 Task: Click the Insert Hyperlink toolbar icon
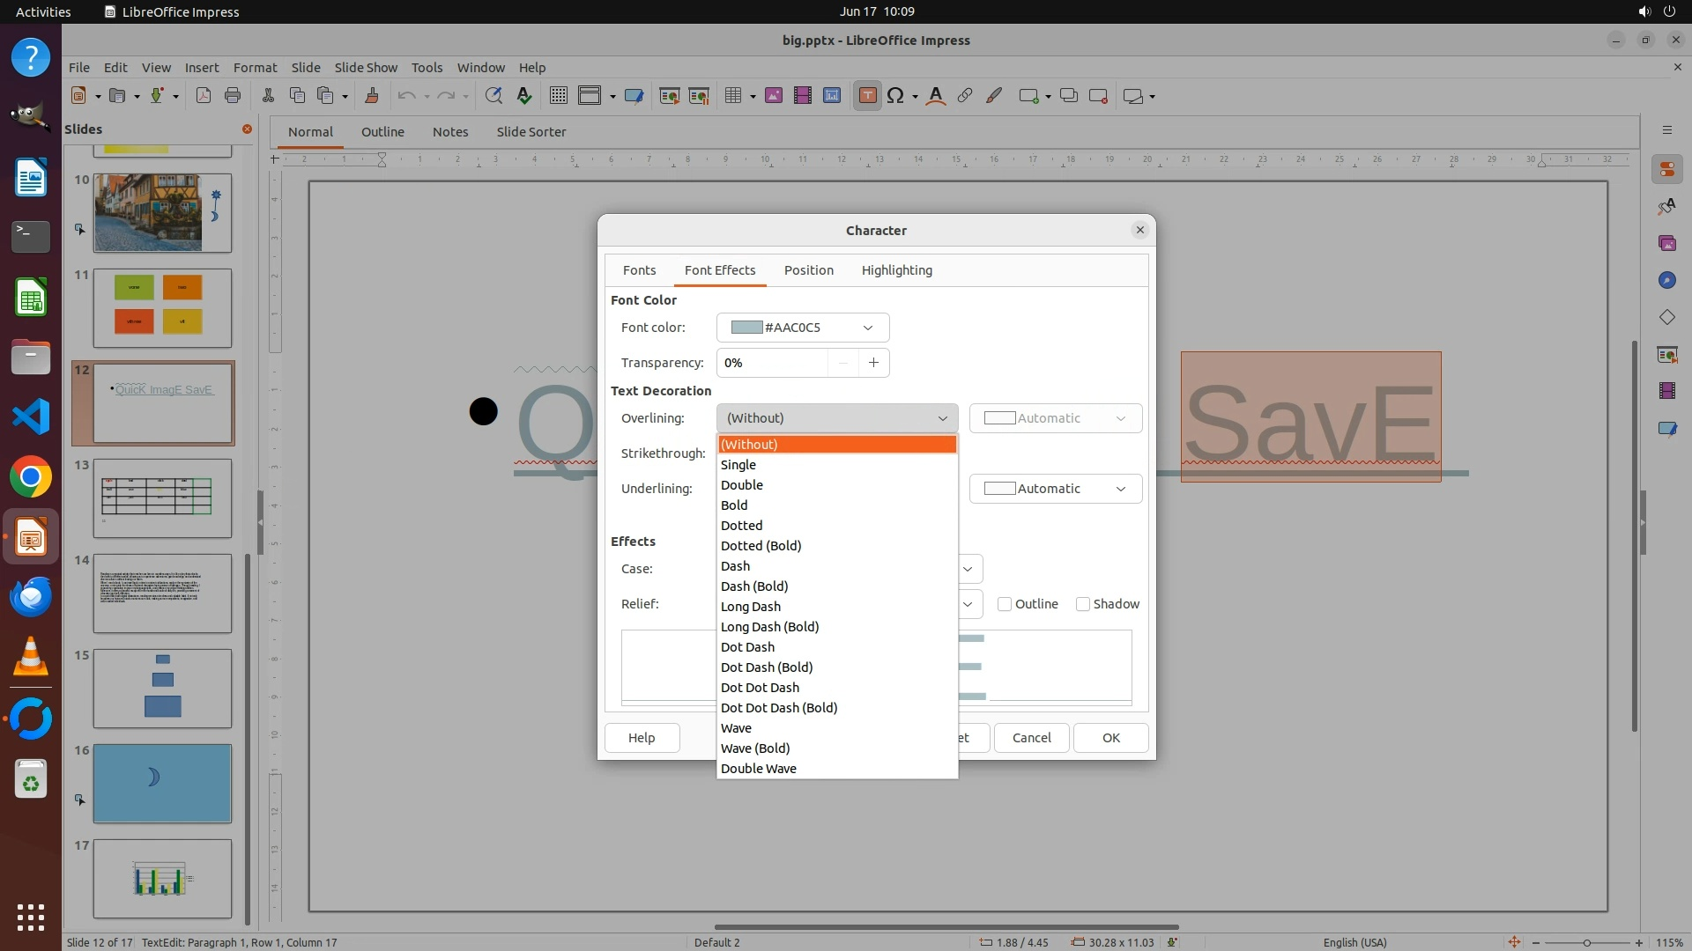click(965, 96)
